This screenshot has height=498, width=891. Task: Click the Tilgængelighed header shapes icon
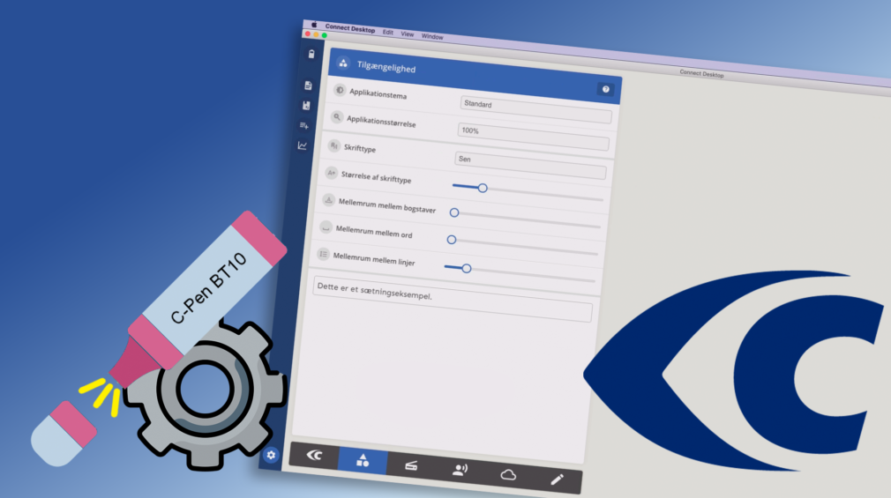tap(343, 63)
